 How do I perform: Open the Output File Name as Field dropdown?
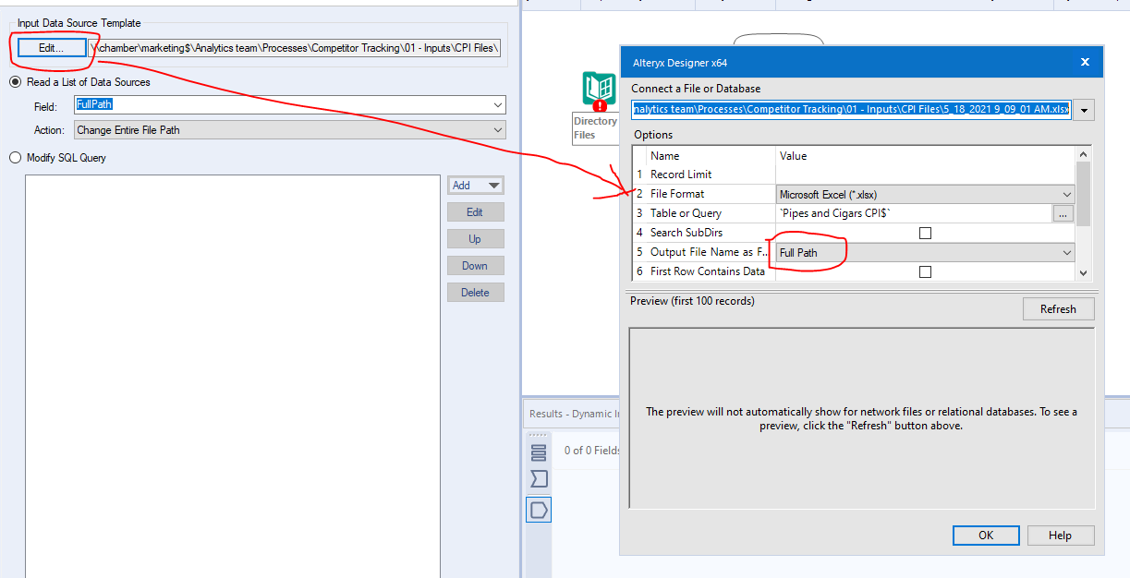[x=1067, y=251]
